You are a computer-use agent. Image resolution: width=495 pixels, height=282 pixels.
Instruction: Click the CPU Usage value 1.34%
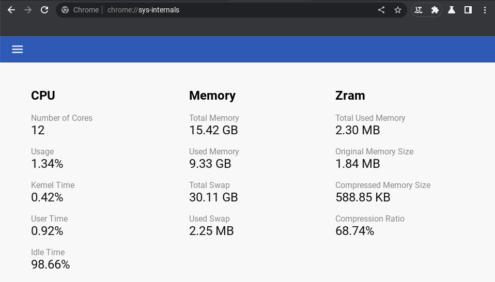pos(47,164)
